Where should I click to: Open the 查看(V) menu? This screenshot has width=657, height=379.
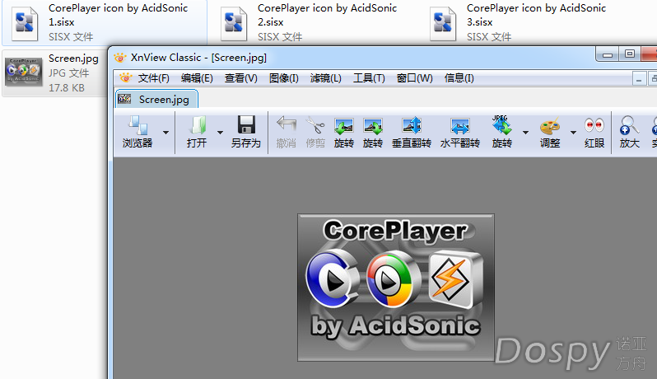[241, 78]
